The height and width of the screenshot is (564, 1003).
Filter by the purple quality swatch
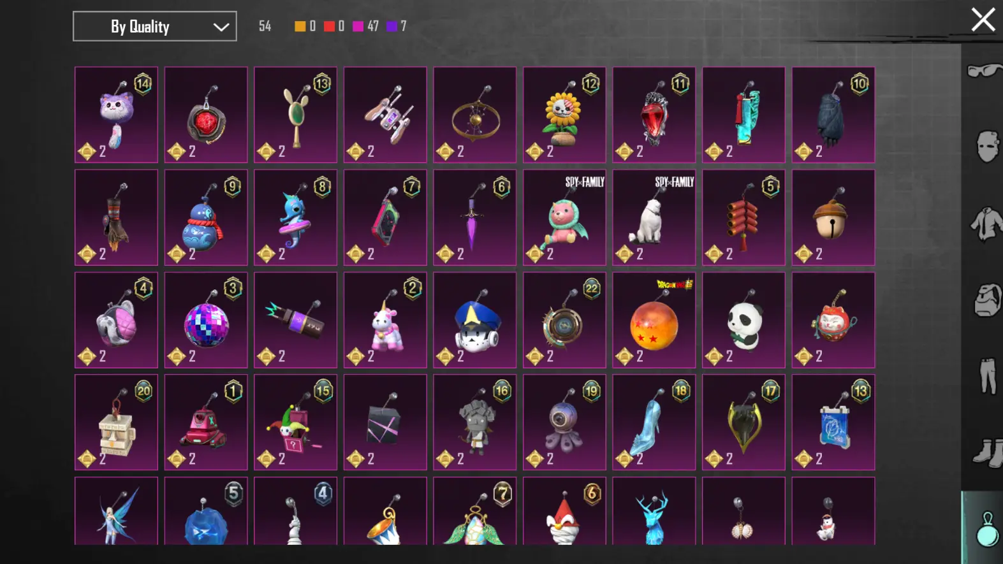point(392,26)
